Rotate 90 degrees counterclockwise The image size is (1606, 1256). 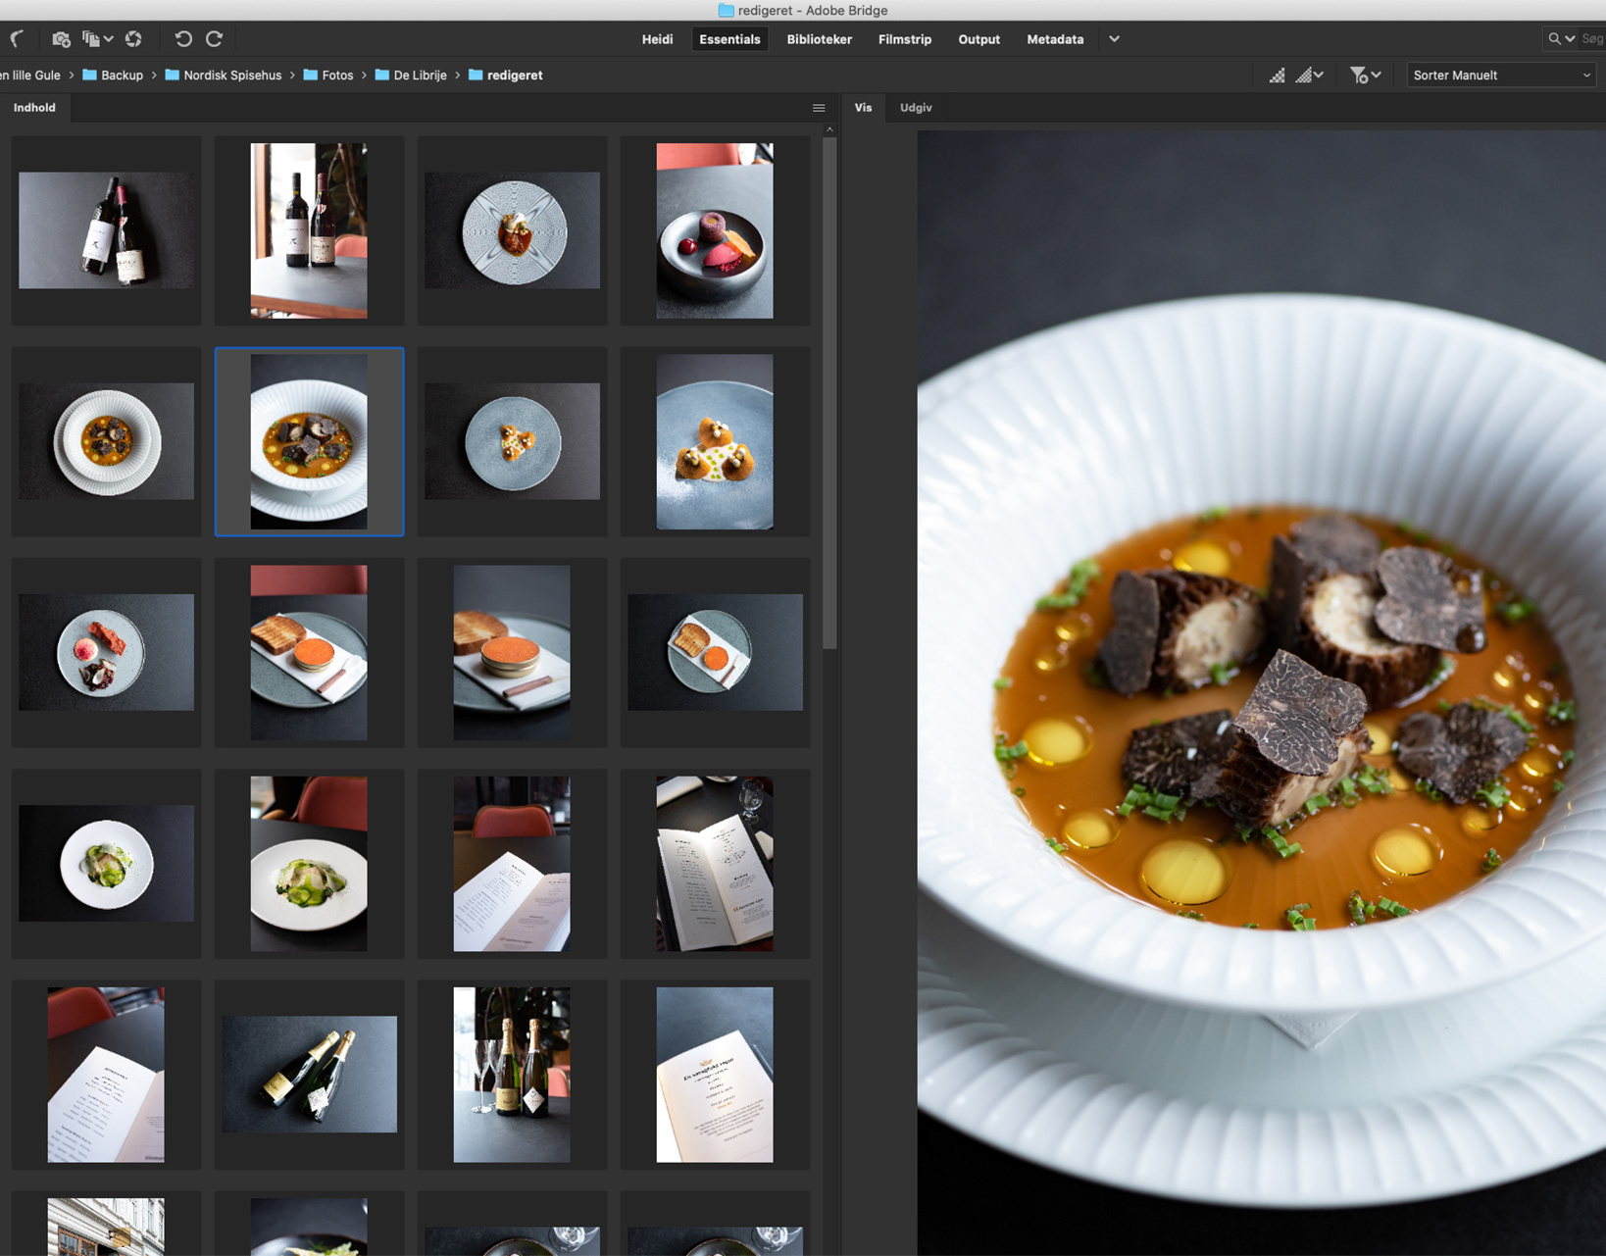pyautogui.click(x=183, y=39)
